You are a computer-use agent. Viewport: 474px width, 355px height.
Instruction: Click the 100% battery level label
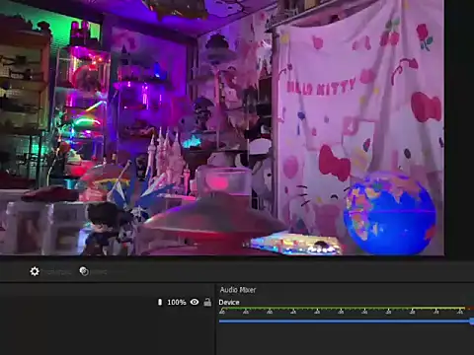click(x=177, y=302)
